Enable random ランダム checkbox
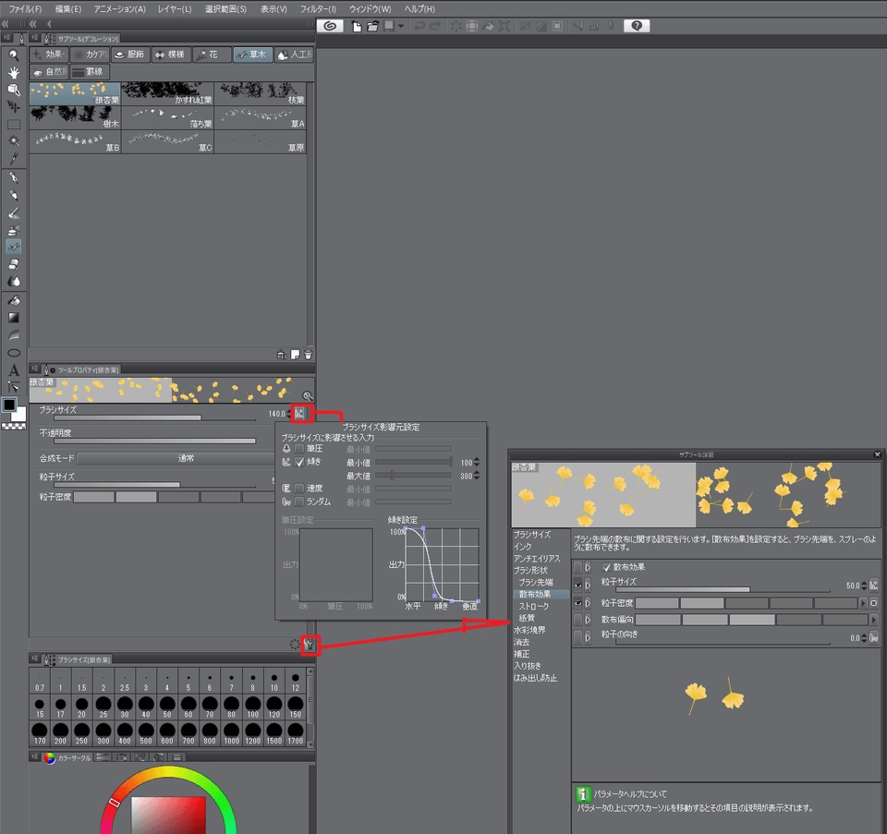Image resolution: width=887 pixels, height=834 pixels. point(299,502)
